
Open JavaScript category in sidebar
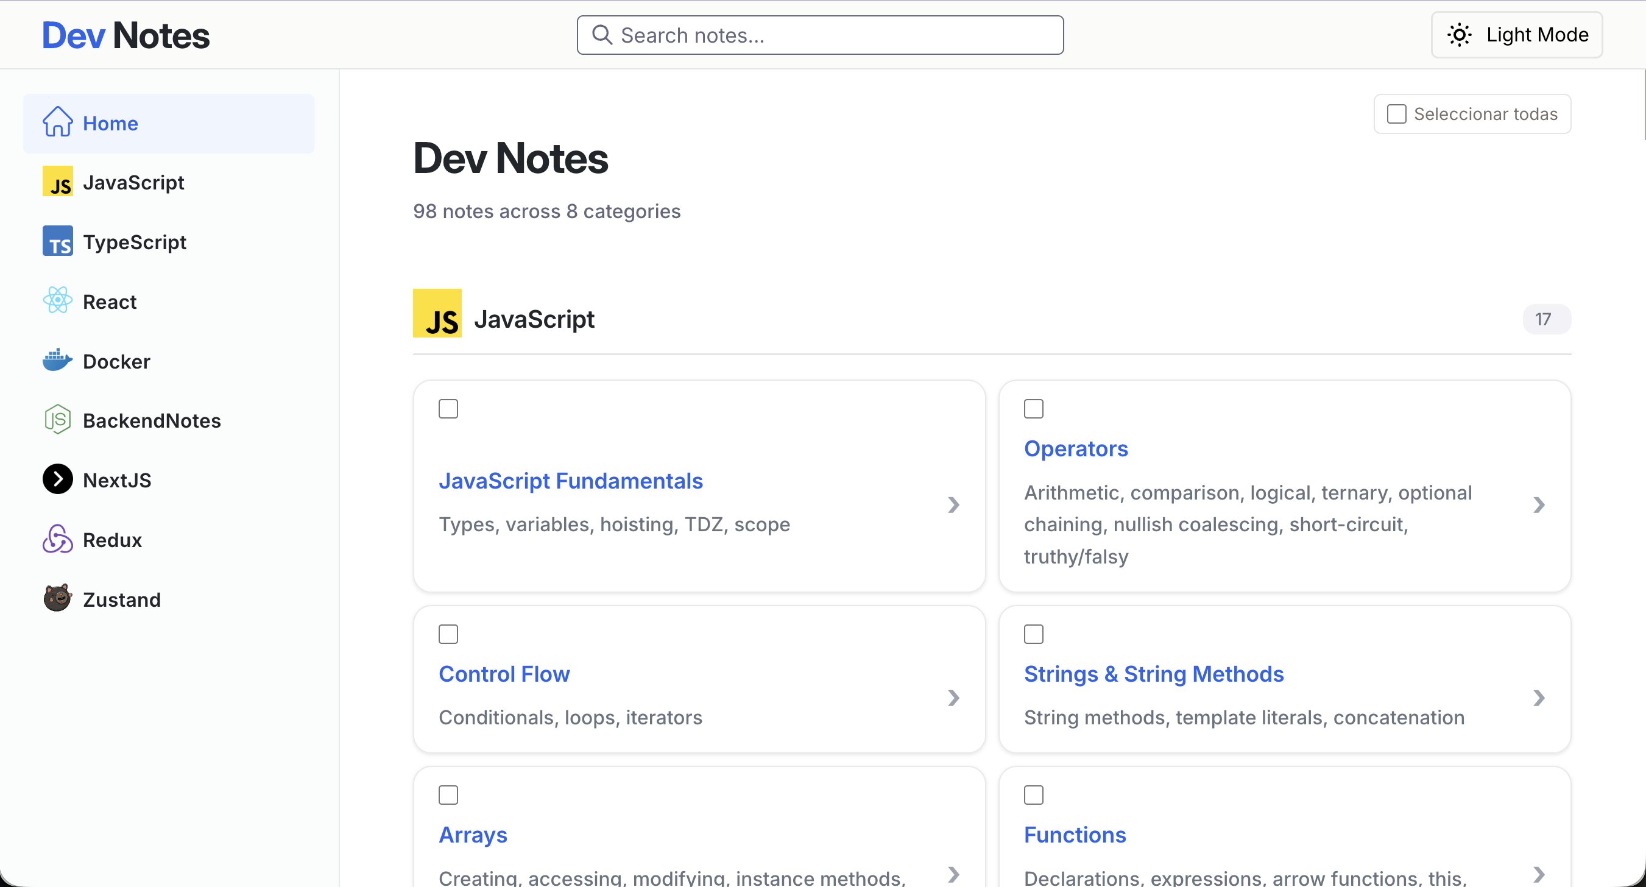[169, 183]
